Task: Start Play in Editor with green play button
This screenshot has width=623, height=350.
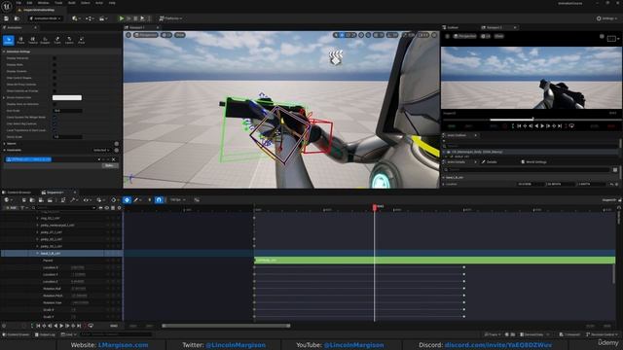Action: point(122,18)
